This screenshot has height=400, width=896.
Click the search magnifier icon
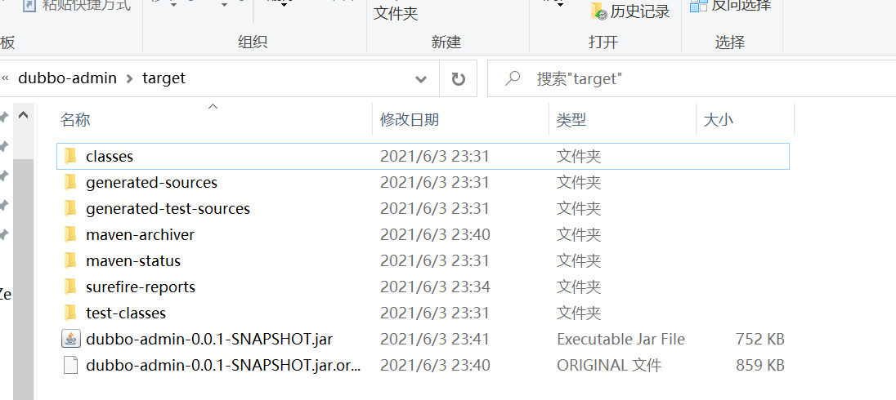(512, 78)
